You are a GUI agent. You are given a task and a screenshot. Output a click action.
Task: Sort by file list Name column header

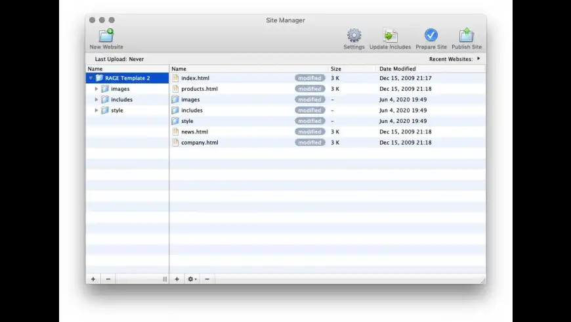pos(249,68)
